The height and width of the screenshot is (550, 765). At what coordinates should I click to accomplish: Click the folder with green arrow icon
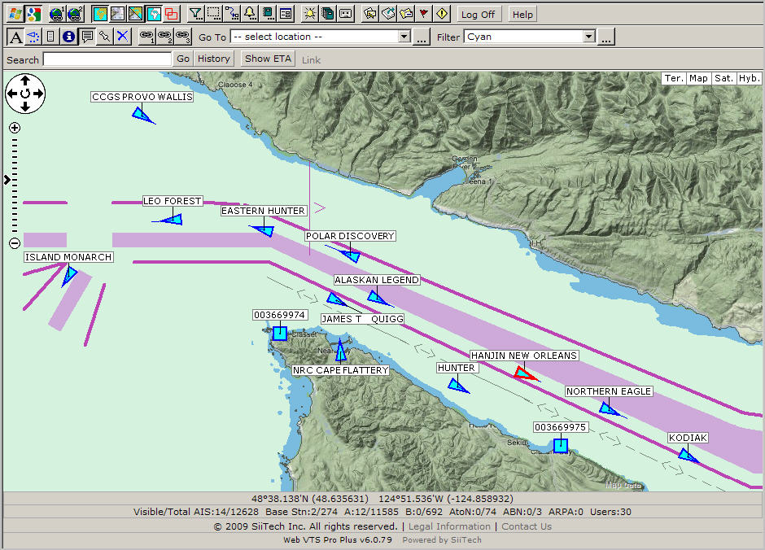click(x=388, y=14)
